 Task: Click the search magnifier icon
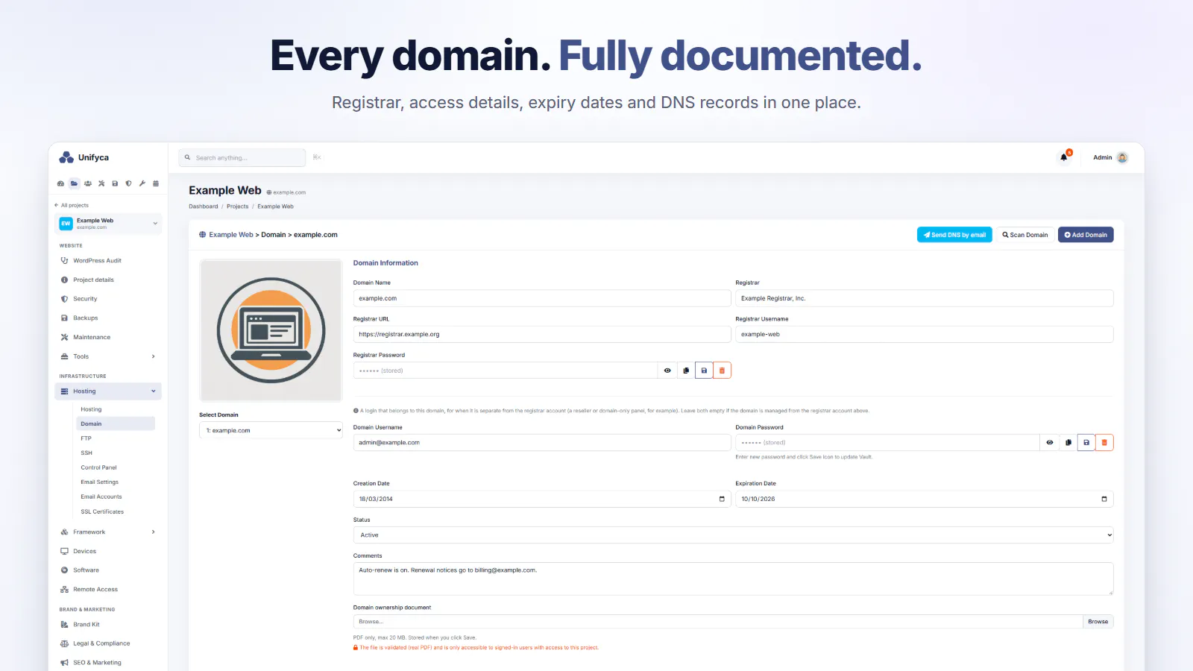(187, 157)
